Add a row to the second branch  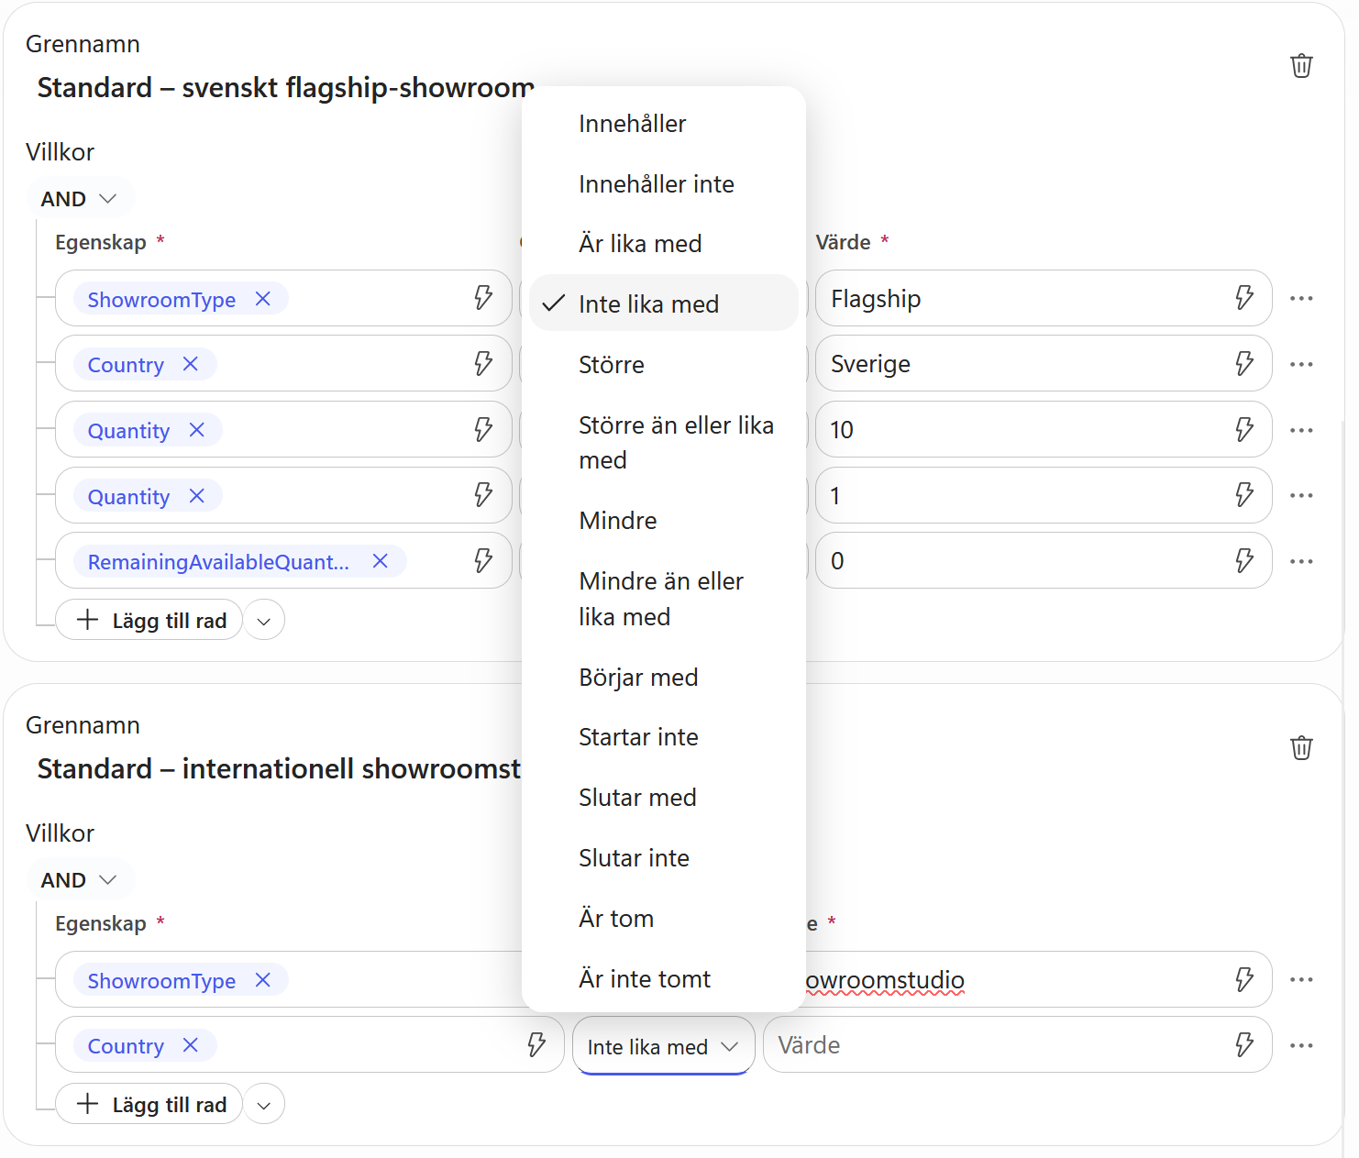(149, 1105)
